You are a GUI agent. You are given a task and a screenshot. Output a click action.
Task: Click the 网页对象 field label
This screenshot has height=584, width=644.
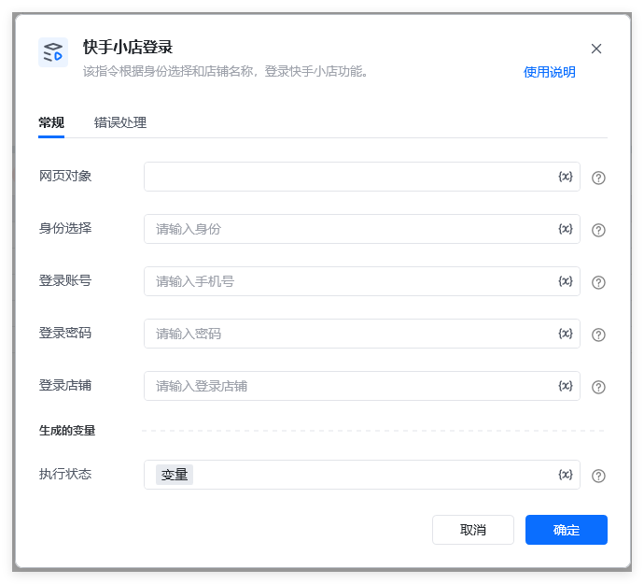(x=65, y=176)
